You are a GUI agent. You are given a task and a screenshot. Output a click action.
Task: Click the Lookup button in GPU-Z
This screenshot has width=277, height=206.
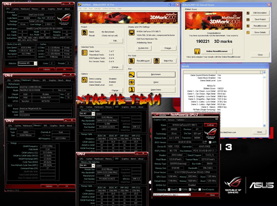coord(210,125)
